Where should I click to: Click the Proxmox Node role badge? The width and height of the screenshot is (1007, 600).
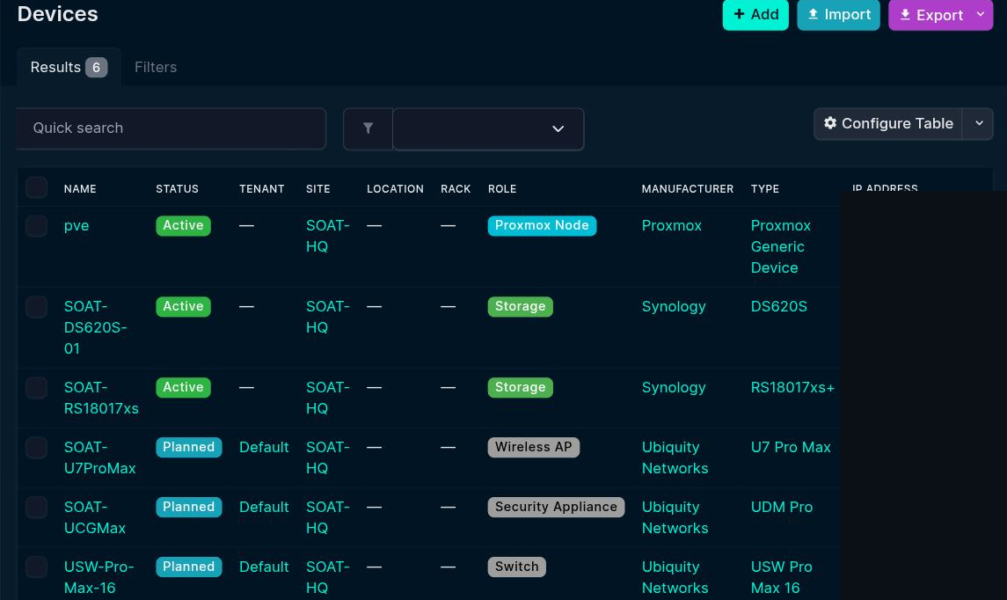tap(542, 225)
